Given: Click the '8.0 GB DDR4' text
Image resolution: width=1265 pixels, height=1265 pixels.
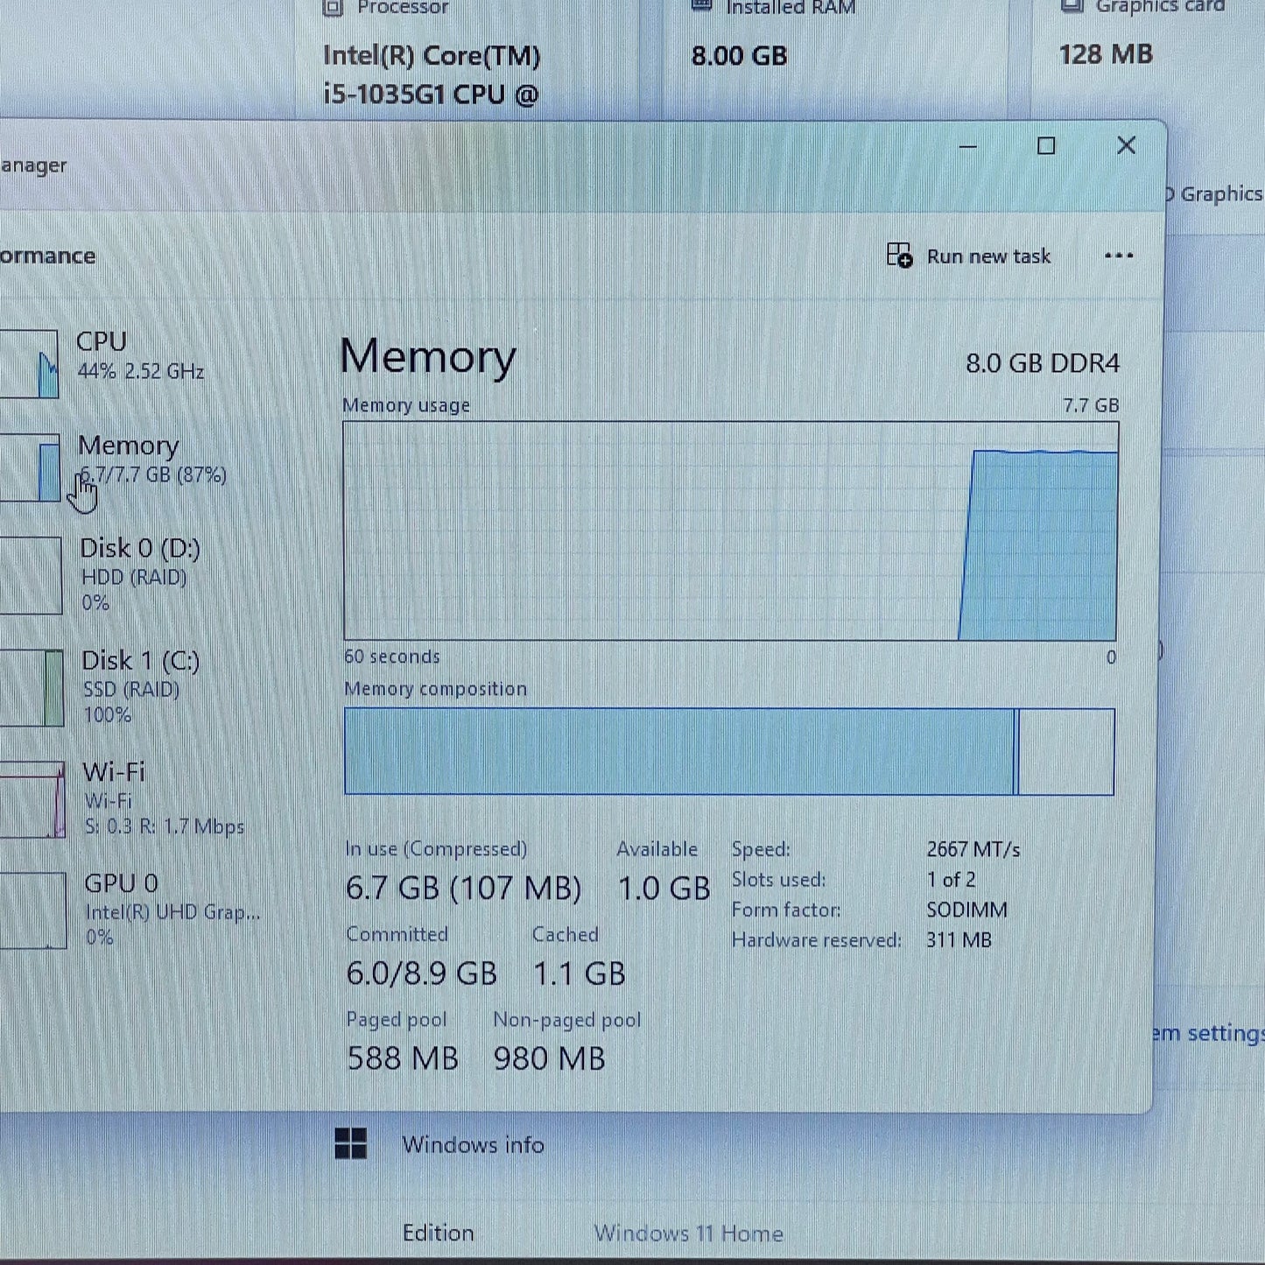Looking at the screenshot, I should (x=1043, y=363).
